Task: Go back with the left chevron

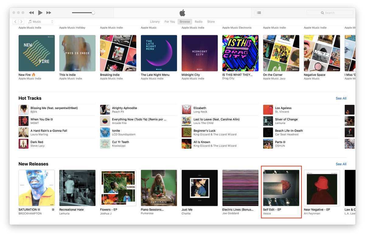Action: 15,22
